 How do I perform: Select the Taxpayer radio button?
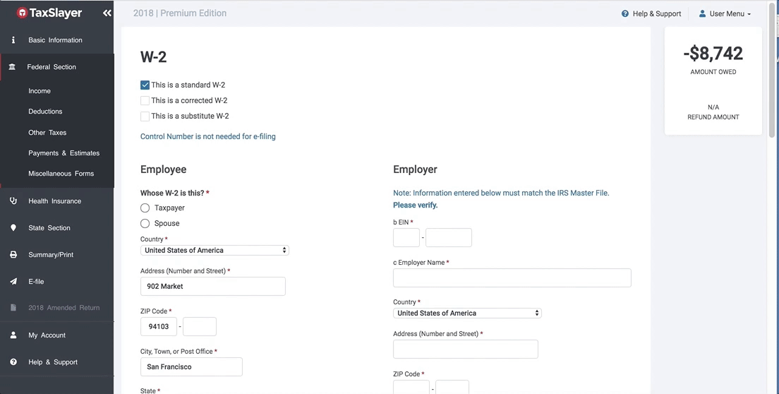click(145, 208)
